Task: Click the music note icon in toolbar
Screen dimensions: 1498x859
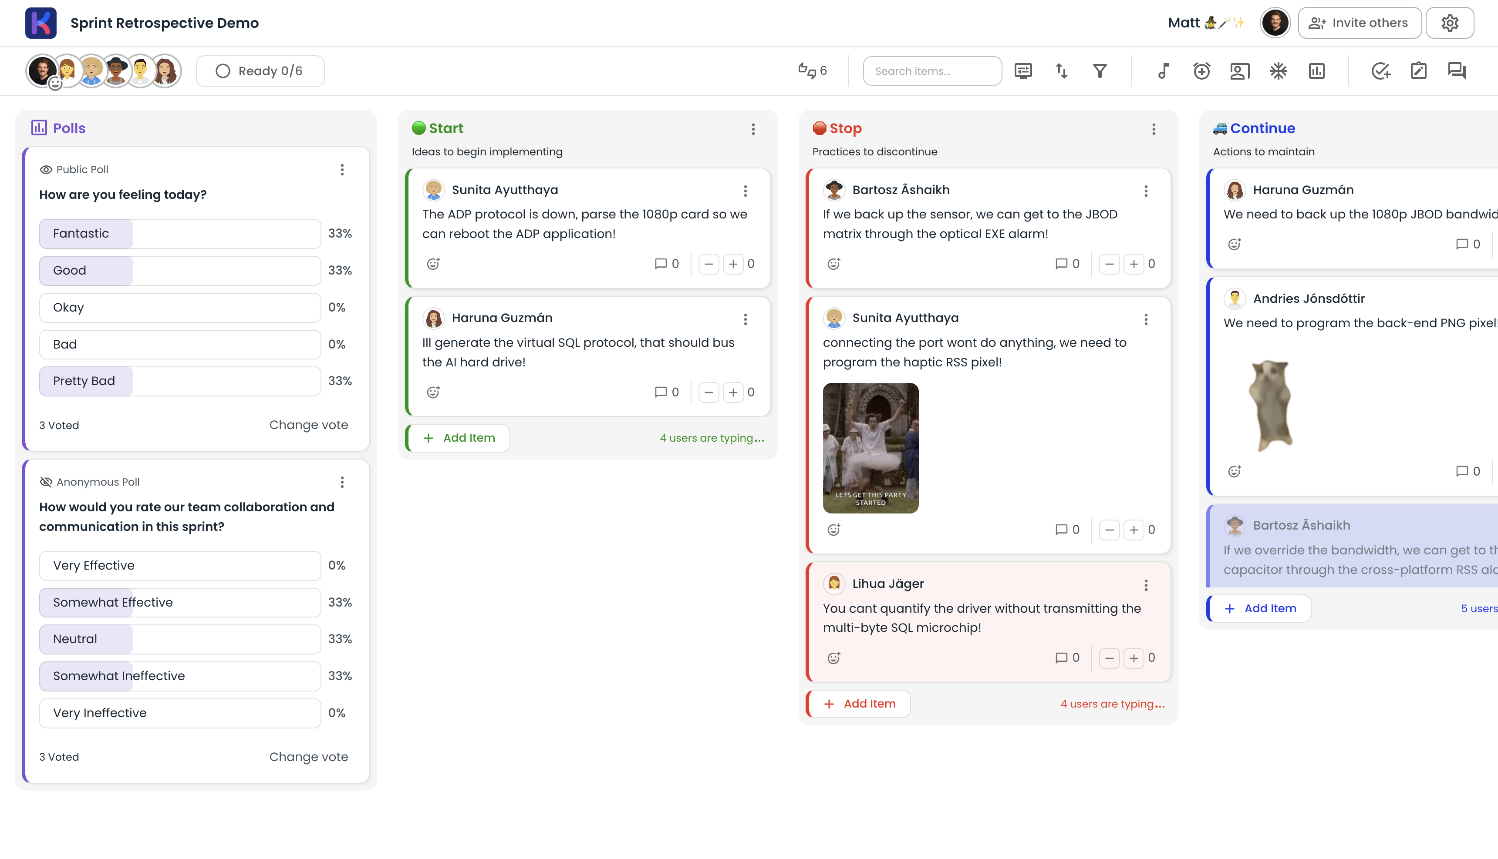Action: click(x=1163, y=71)
